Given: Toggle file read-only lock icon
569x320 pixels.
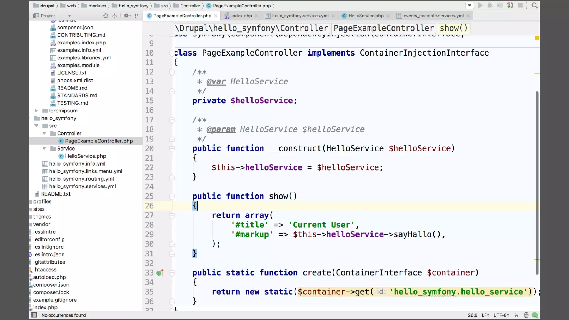Looking at the screenshot, I should (x=516, y=315).
